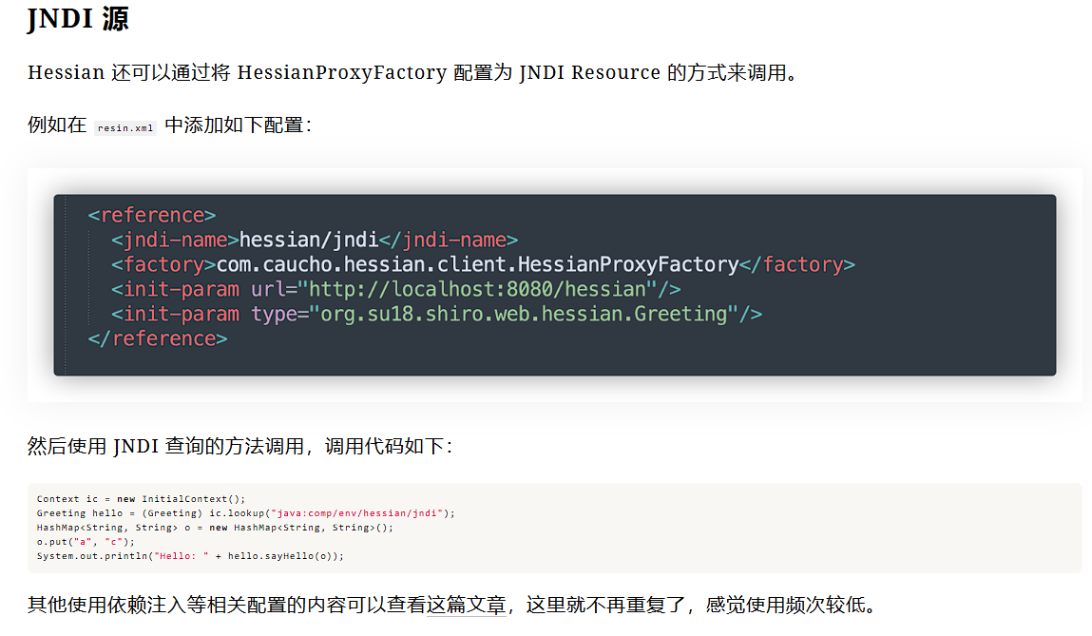Click the HashMap<String, String> declaration line
Screen dimensions: 1092x636
click(x=215, y=528)
